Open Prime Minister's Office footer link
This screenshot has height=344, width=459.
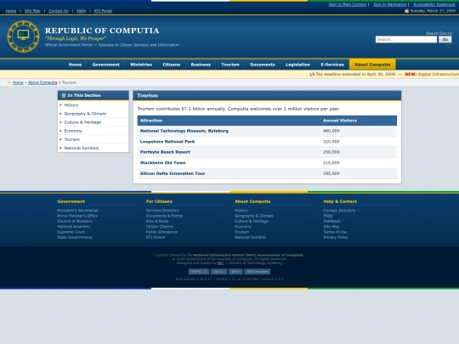point(77,216)
